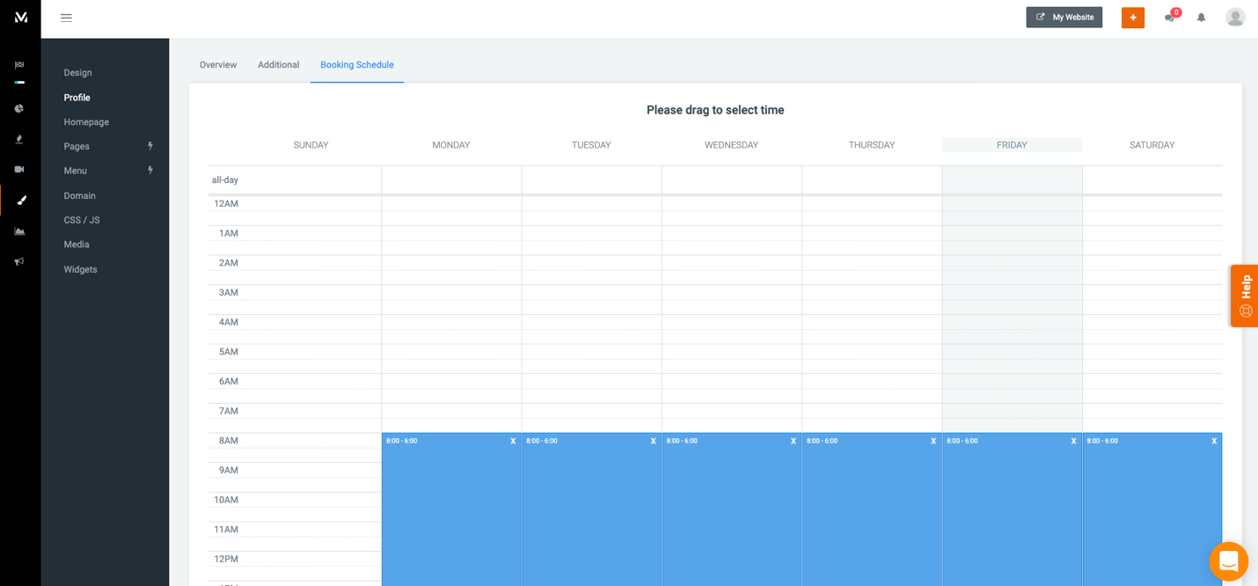Screen dimensions: 1258x586
Task: Open the orange Help side panel
Action: [x=1245, y=296]
